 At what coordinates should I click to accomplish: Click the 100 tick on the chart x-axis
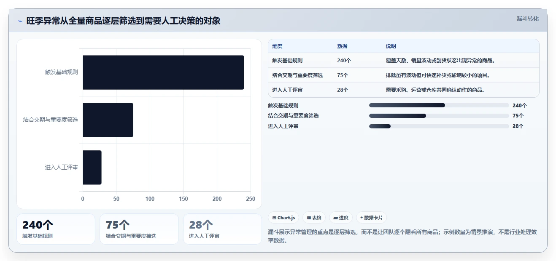[x=150, y=199]
